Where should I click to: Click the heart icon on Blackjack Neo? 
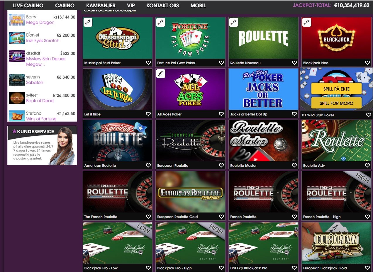coord(367,62)
